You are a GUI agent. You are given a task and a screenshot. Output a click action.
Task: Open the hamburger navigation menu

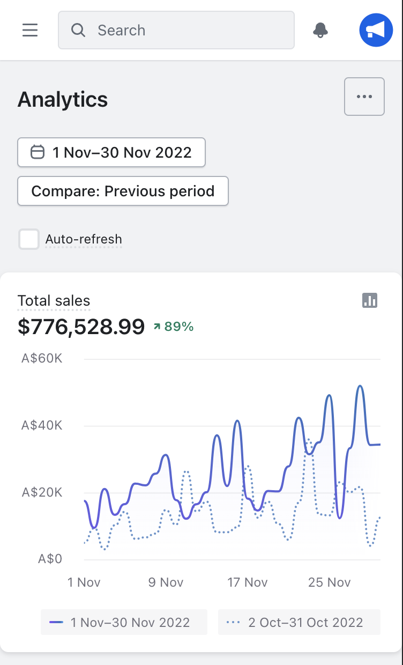30,31
